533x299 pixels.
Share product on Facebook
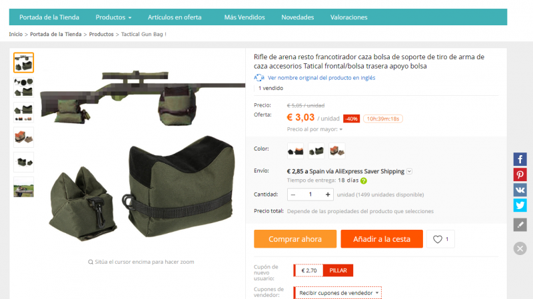click(520, 159)
